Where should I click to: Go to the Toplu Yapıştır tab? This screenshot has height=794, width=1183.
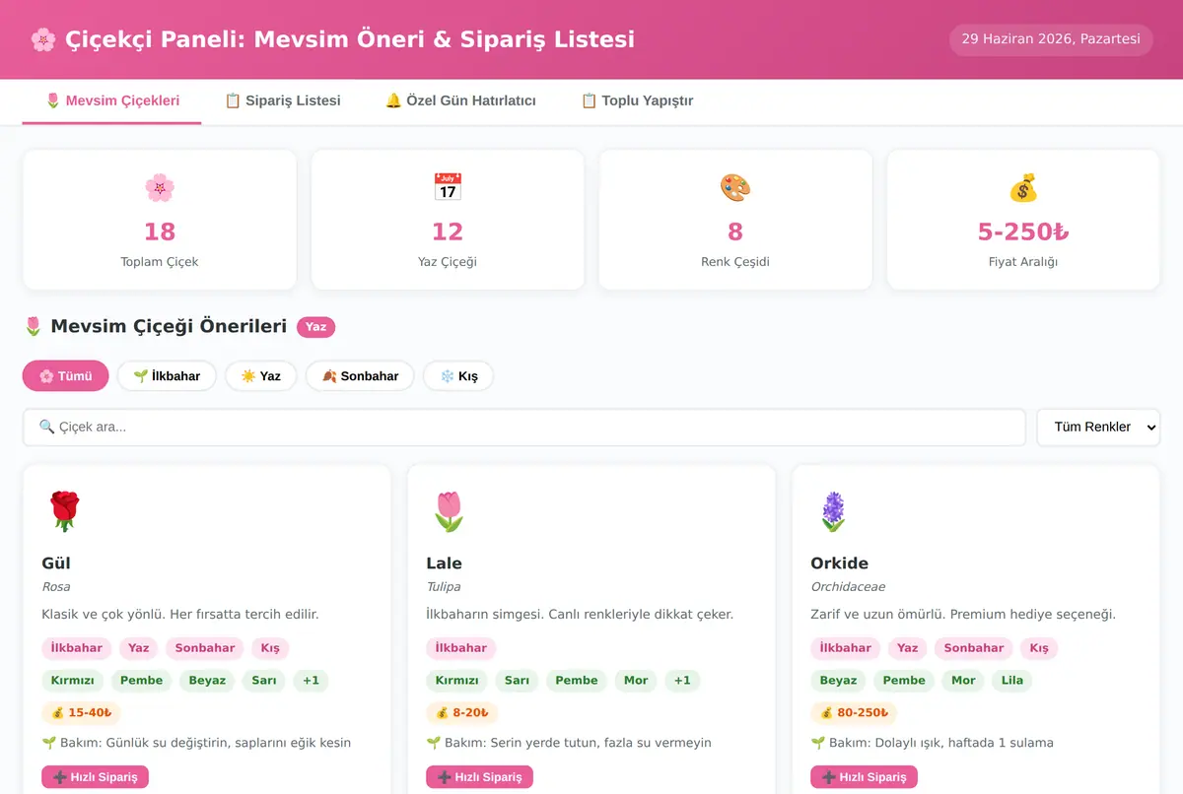coord(637,100)
